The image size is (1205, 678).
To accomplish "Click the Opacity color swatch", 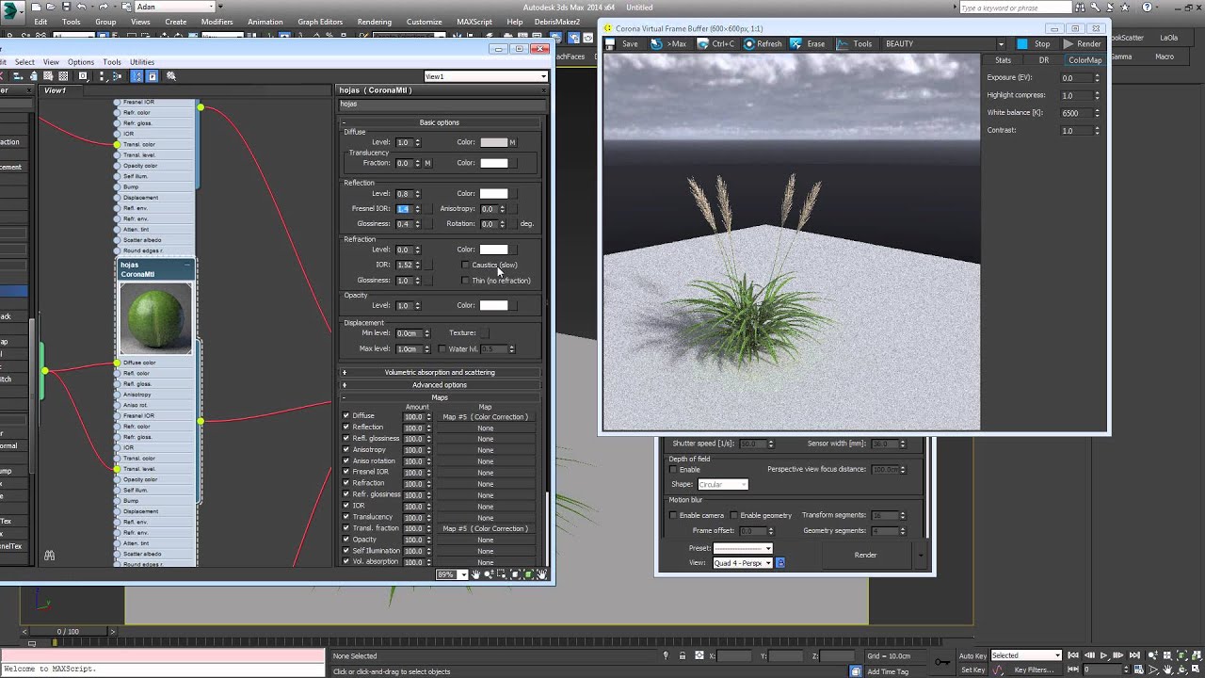I will tap(493, 305).
